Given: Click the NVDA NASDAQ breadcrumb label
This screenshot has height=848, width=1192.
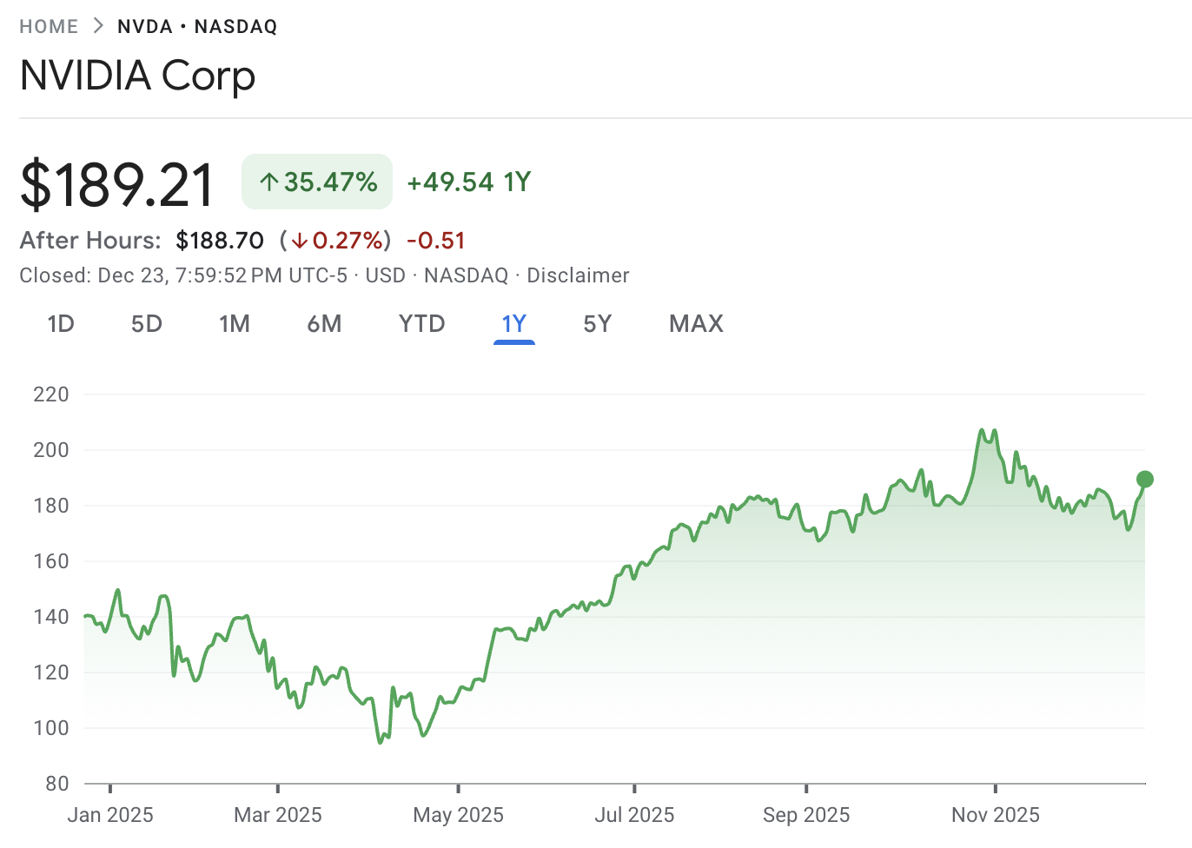Looking at the screenshot, I should [x=196, y=26].
